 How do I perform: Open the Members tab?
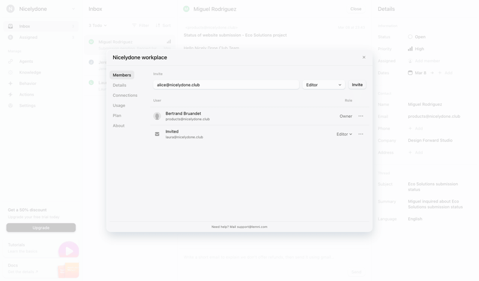(x=122, y=75)
